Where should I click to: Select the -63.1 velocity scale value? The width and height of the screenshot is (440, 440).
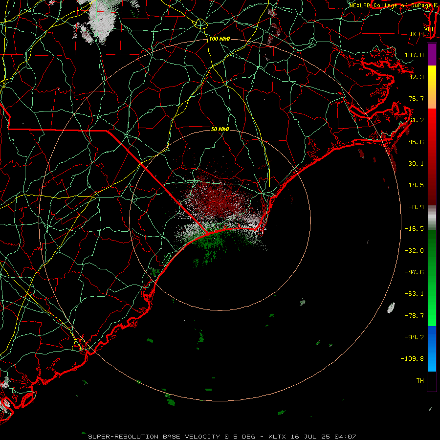coord(414,294)
